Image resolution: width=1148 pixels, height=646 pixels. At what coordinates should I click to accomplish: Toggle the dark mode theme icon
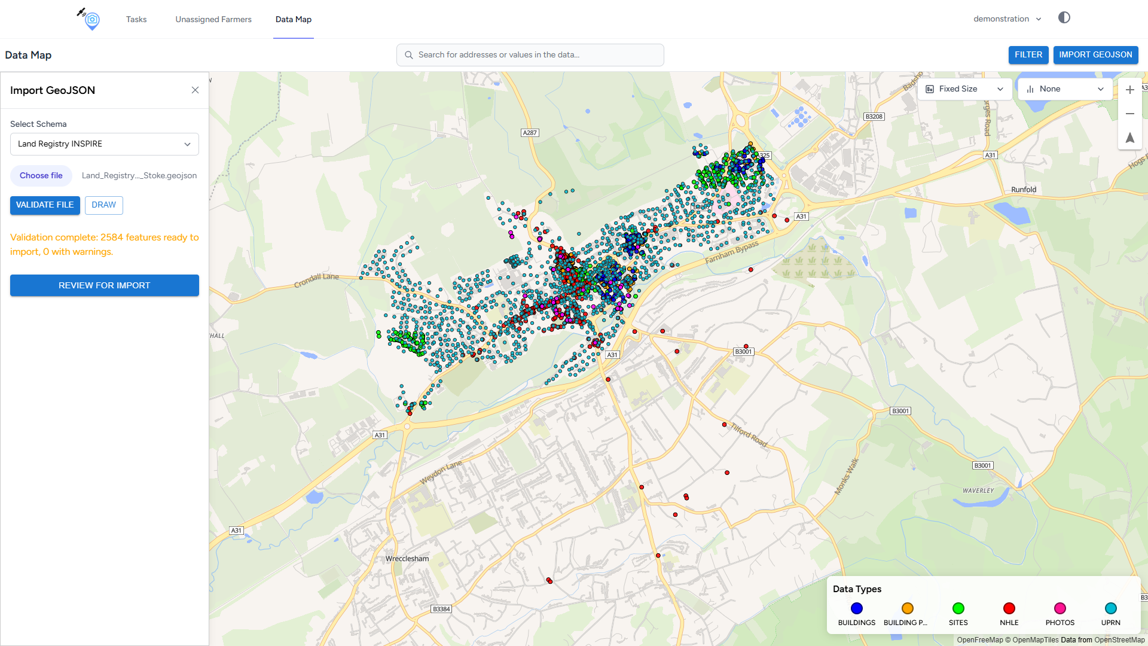(x=1064, y=18)
